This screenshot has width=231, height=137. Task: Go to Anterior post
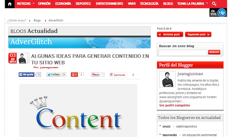coord(170,34)
